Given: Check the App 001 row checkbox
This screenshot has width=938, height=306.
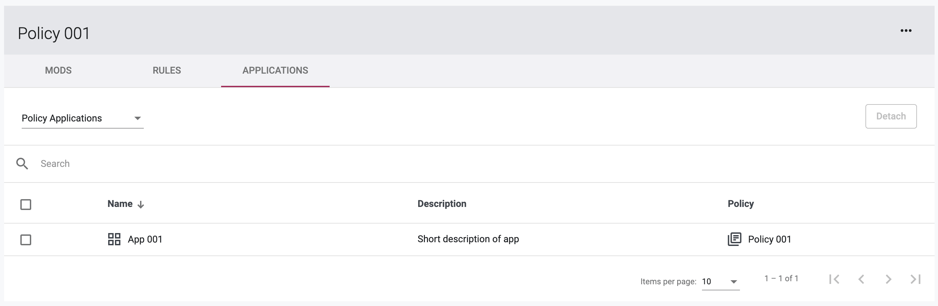Looking at the screenshot, I should [26, 240].
